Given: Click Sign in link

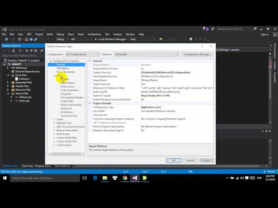Looking at the screenshot, I should tap(265, 35).
